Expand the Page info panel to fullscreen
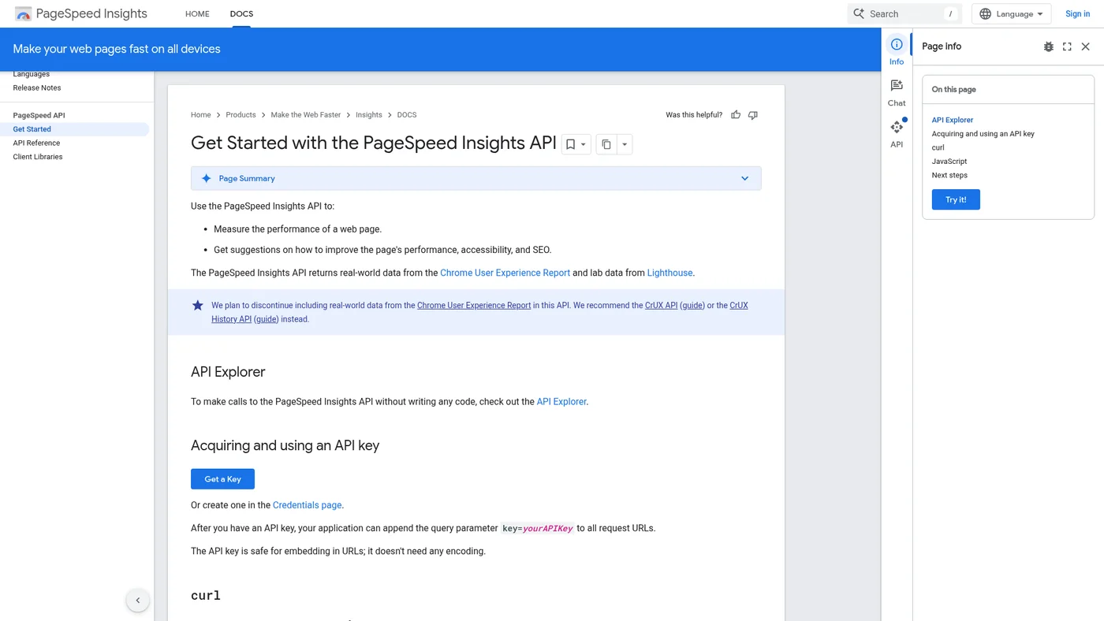This screenshot has width=1104, height=621. (x=1067, y=46)
